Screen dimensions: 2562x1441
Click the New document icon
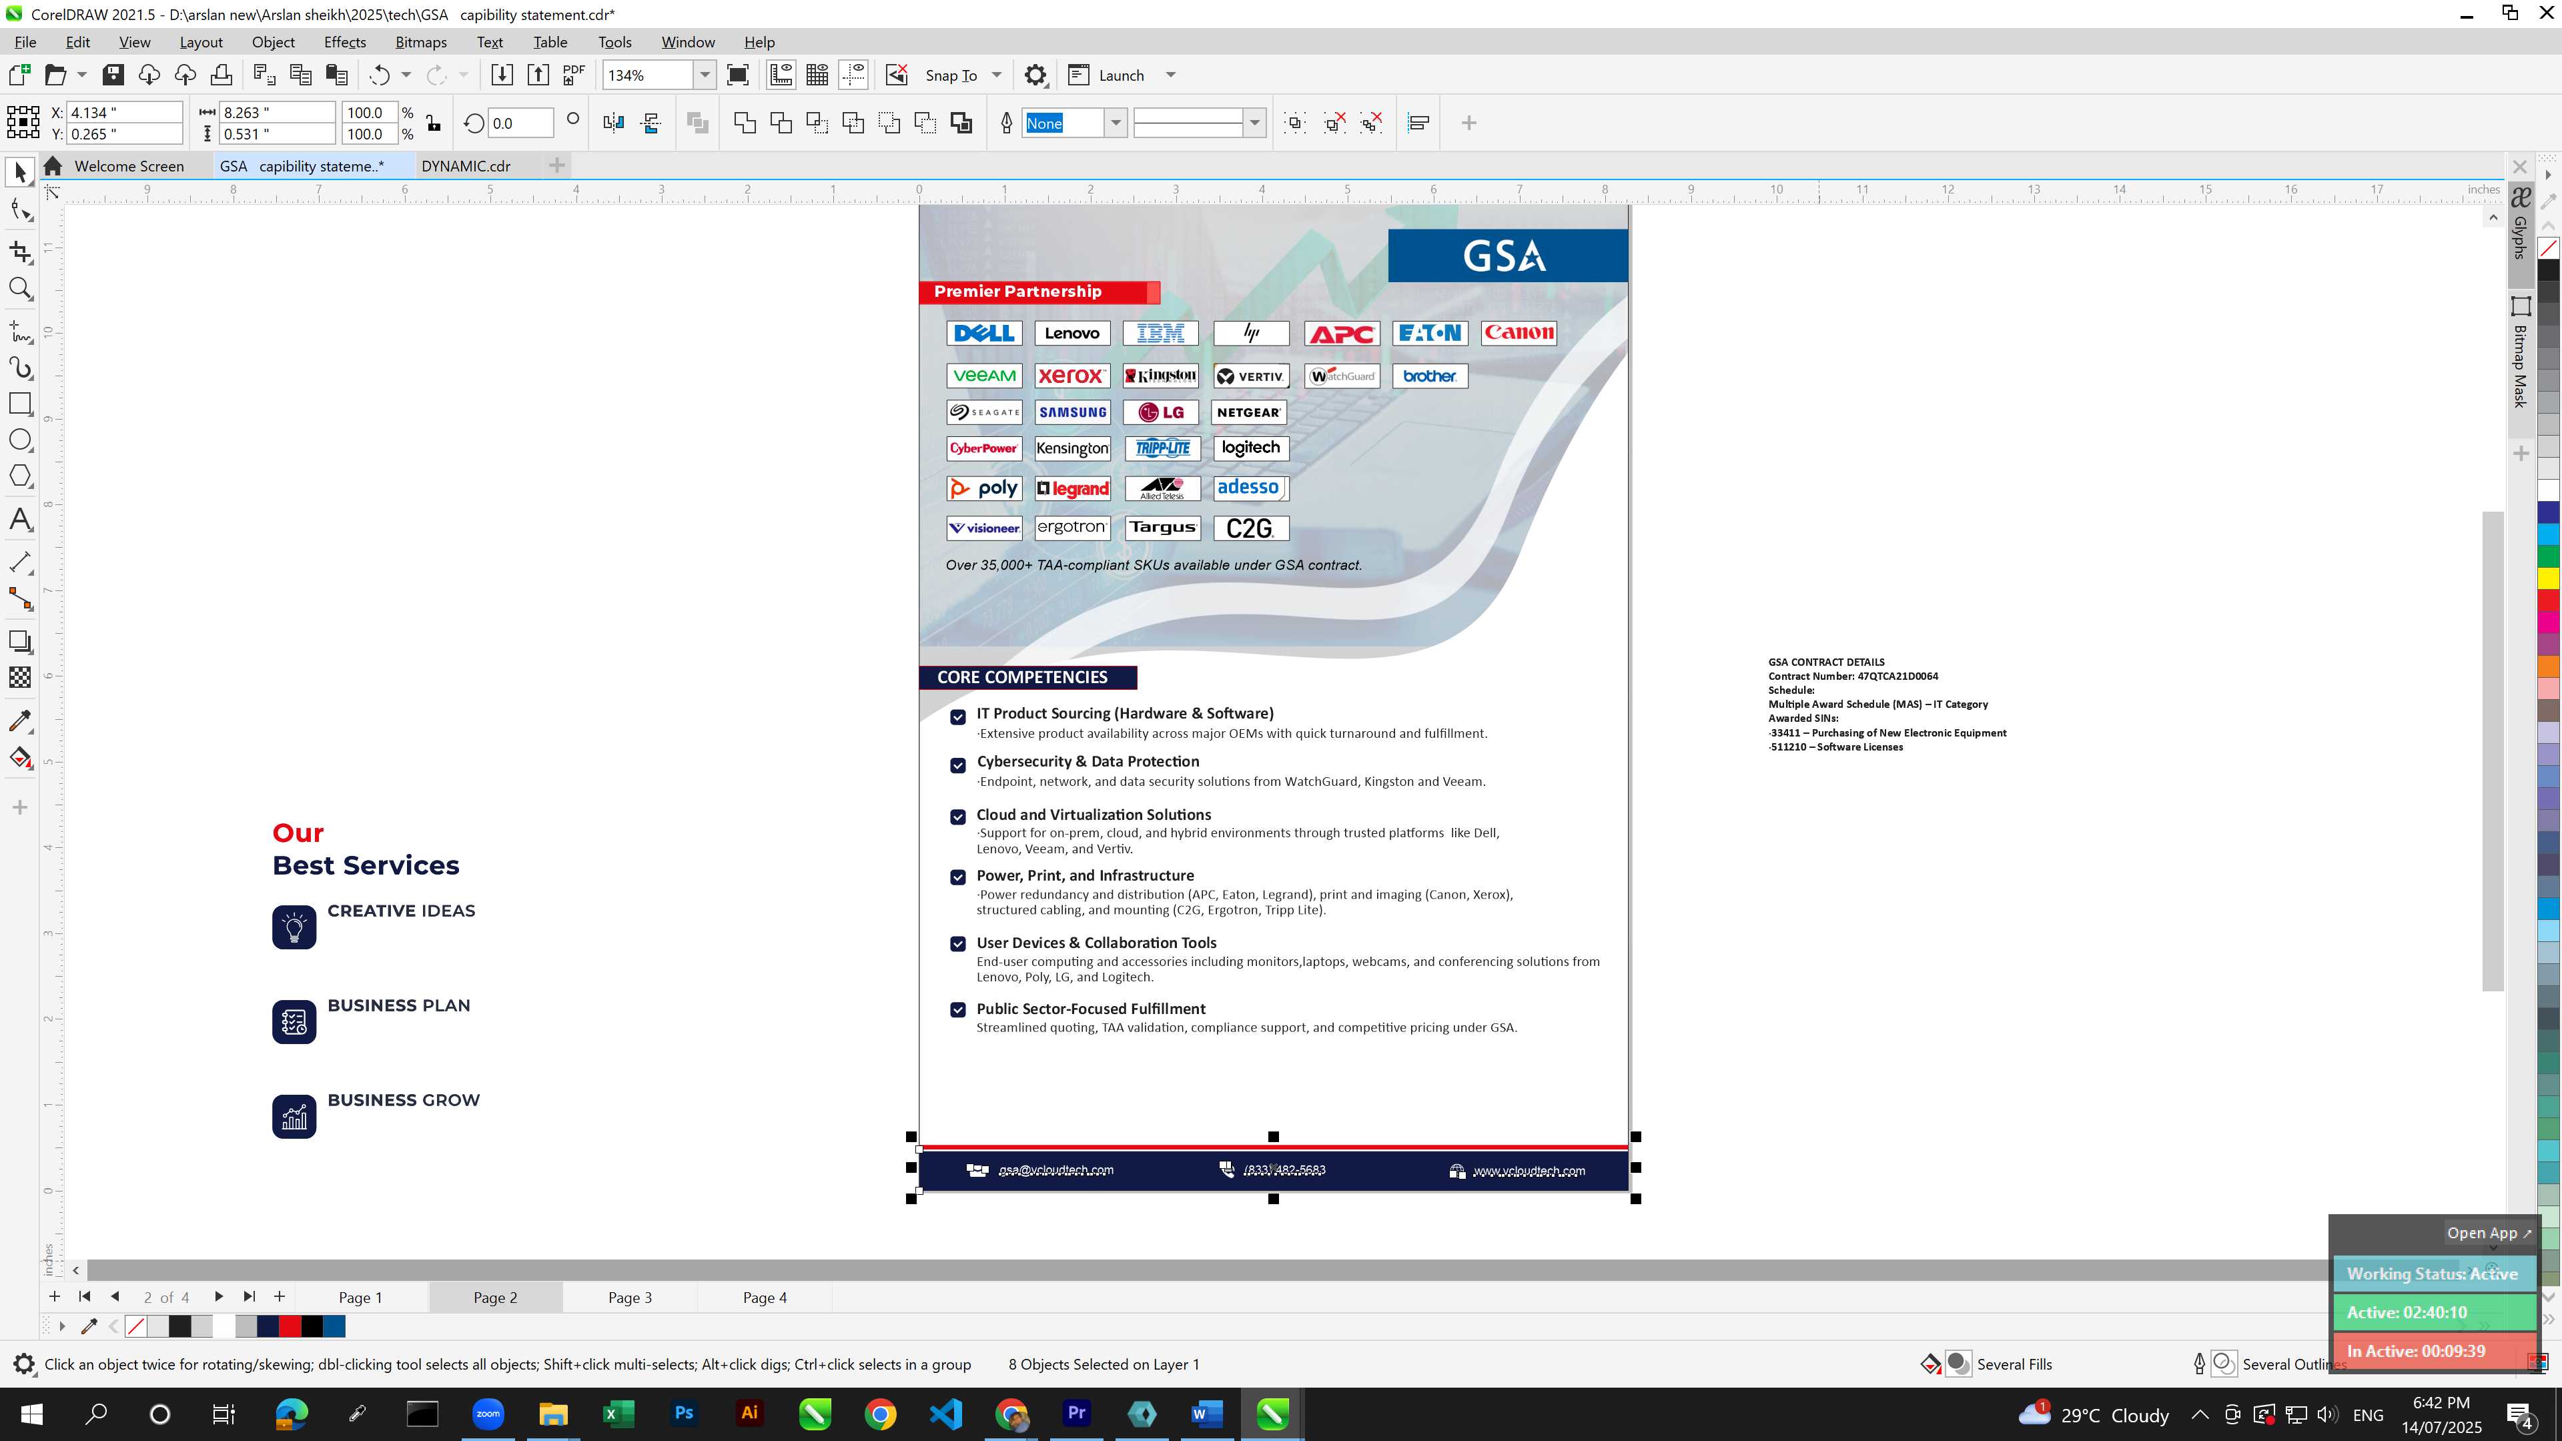click(20, 75)
